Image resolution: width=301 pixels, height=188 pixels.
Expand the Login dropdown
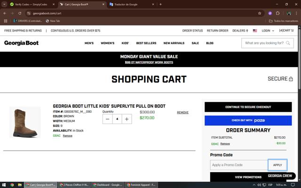268,31
